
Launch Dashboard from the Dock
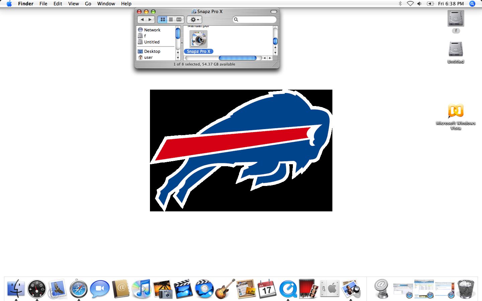(x=36, y=289)
